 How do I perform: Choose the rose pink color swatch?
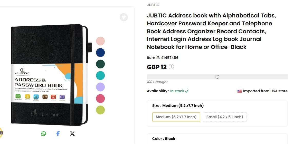click(x=100, y=99)
